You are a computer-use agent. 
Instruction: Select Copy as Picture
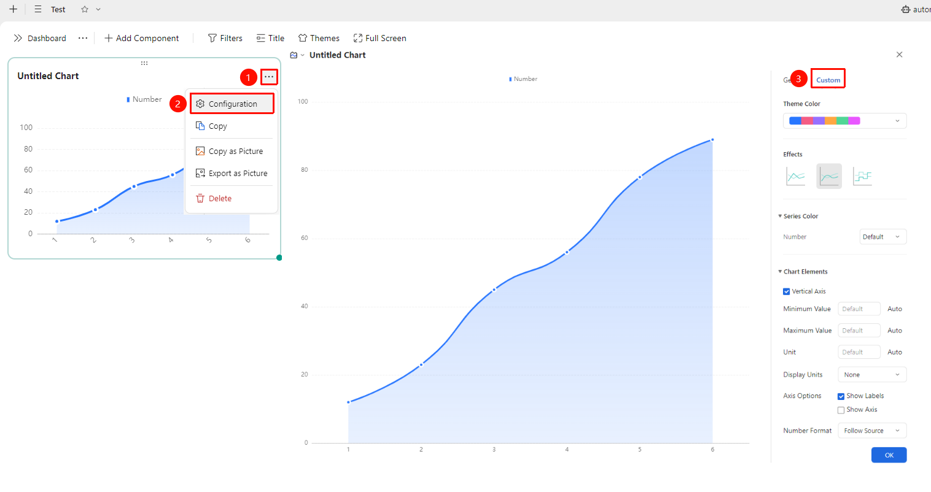232,151
